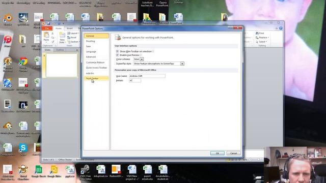Open Select dropdown in Editing group
The height and width of the screenshot is (183, 326).
(x=261, y=42)
